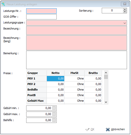Toggle the GebüH min. checkbox
Image resolution: width=131 pixels, height=135 pixels.
tap(54, 108)
